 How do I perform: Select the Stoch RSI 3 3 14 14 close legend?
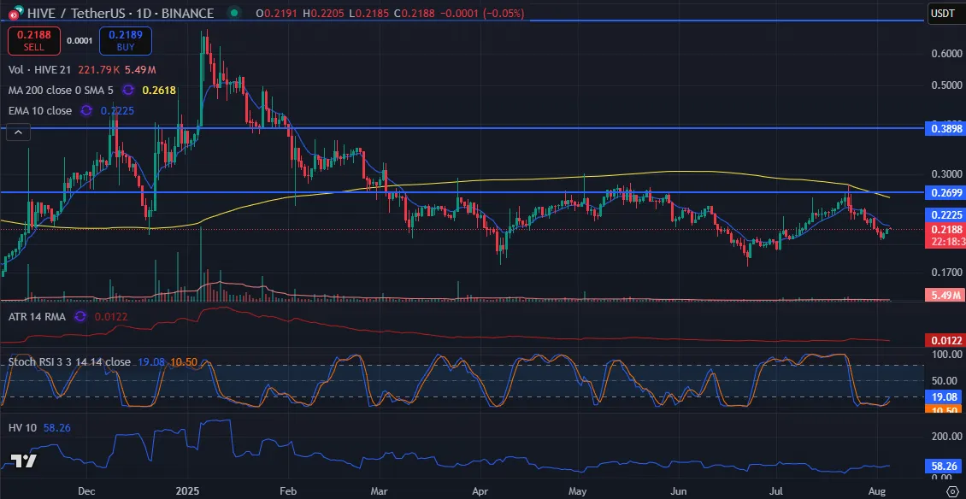(x=69, y=361)
